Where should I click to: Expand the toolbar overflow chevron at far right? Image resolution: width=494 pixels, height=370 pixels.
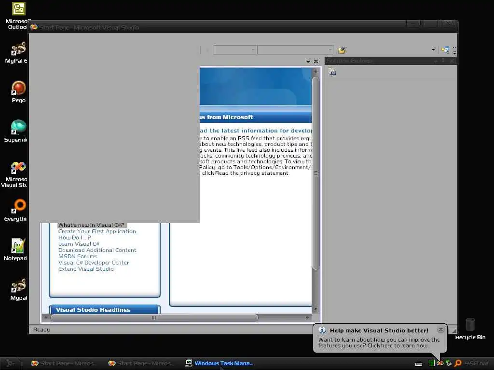(x=454, y=50)
